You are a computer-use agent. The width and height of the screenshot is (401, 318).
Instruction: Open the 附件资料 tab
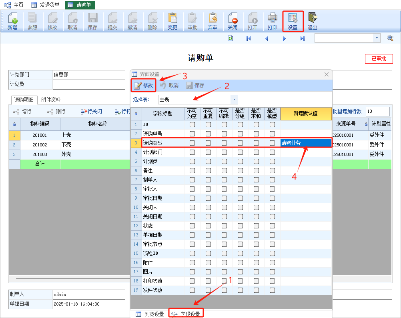(51, 100)
